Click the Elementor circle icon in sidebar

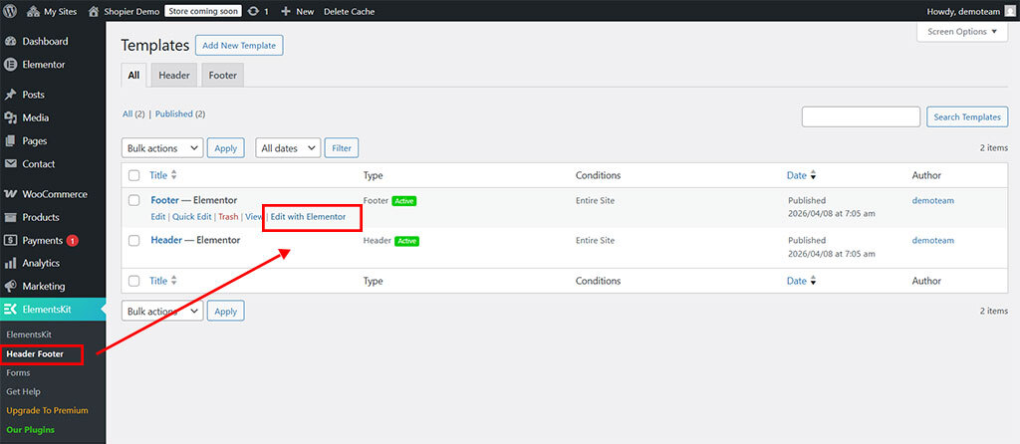(10, 65)
